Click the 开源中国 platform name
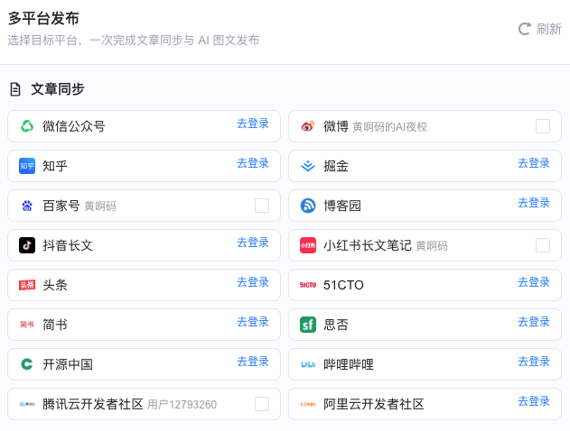The width and height of the screenshot is (570, 431). (68, 364)
